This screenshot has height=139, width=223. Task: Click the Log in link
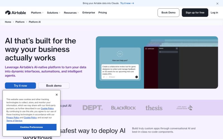214,13
